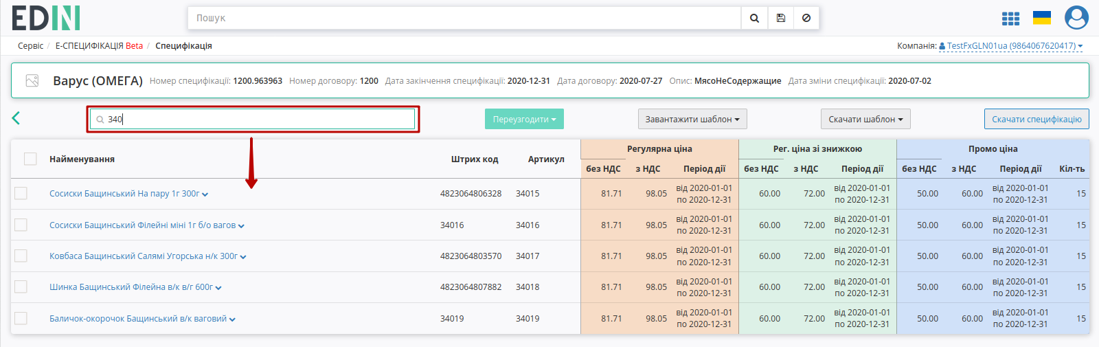This screenshot has height=347, width=1099.
Task: Toggle the select-all checkbox in the table header
Action: tap(30, 159)
